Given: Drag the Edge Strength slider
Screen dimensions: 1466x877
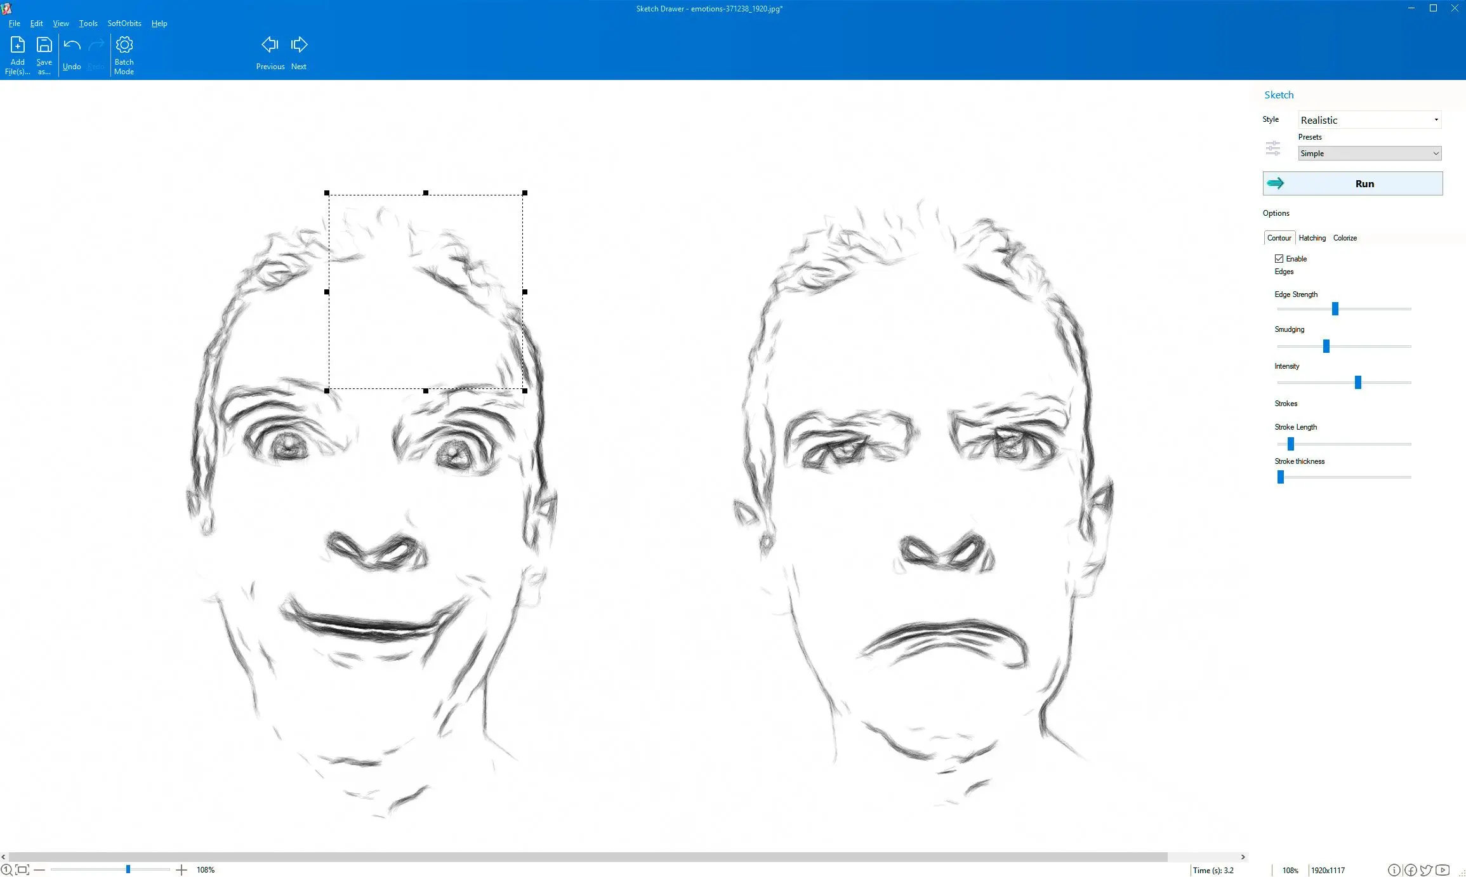Looking at the screenshot, I should (1335, 310).
